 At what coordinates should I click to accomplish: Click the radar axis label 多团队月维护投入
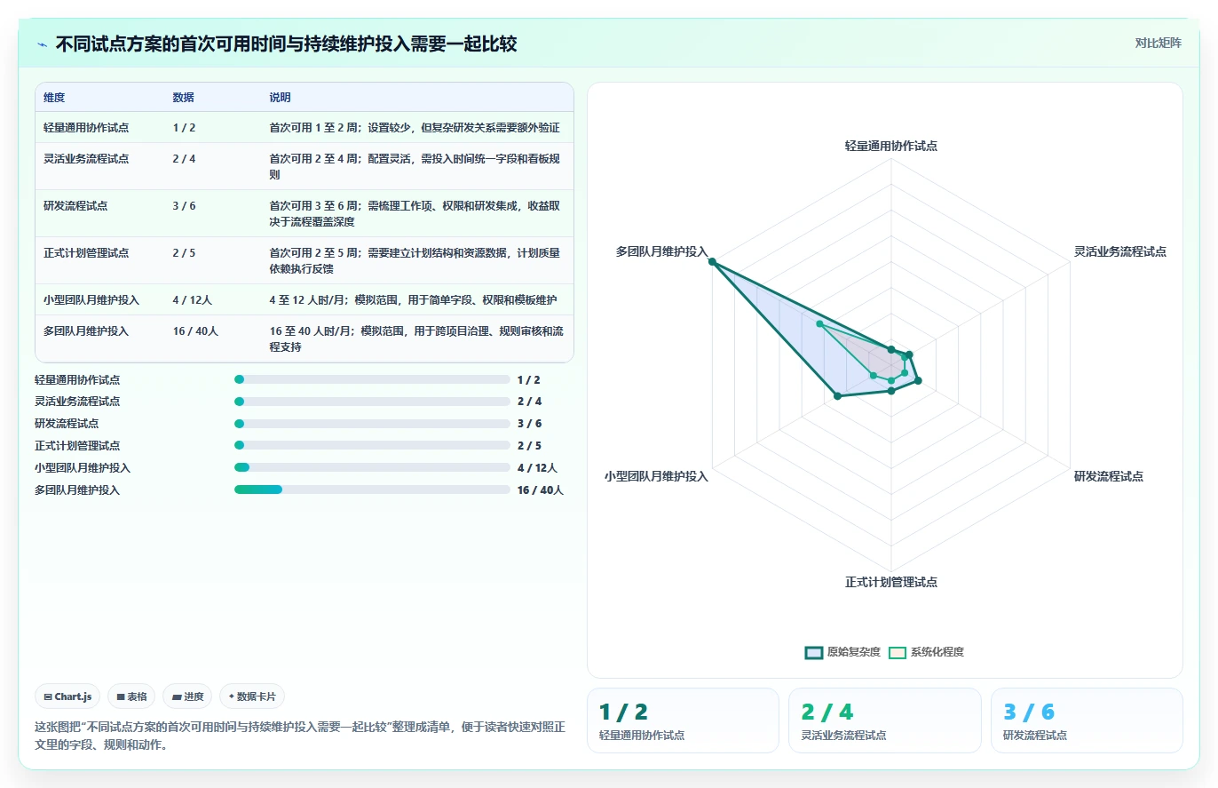coord(661,252)
